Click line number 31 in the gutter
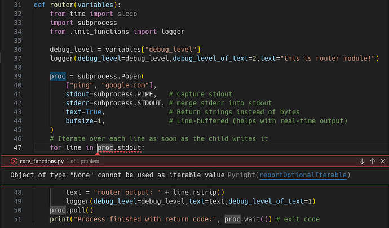Viewport: 389px width, 228px height. (17, 5)
